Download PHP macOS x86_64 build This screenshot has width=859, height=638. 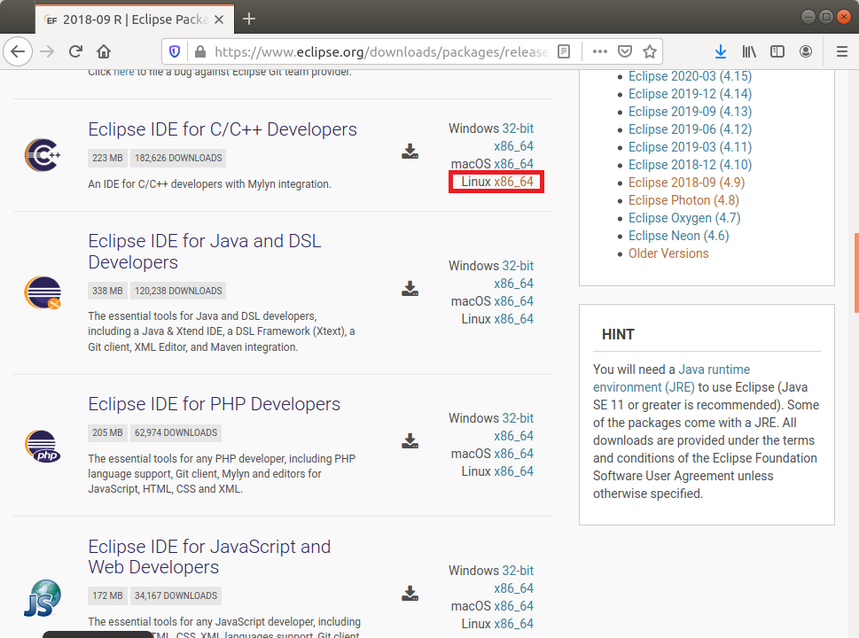(513, 454)
